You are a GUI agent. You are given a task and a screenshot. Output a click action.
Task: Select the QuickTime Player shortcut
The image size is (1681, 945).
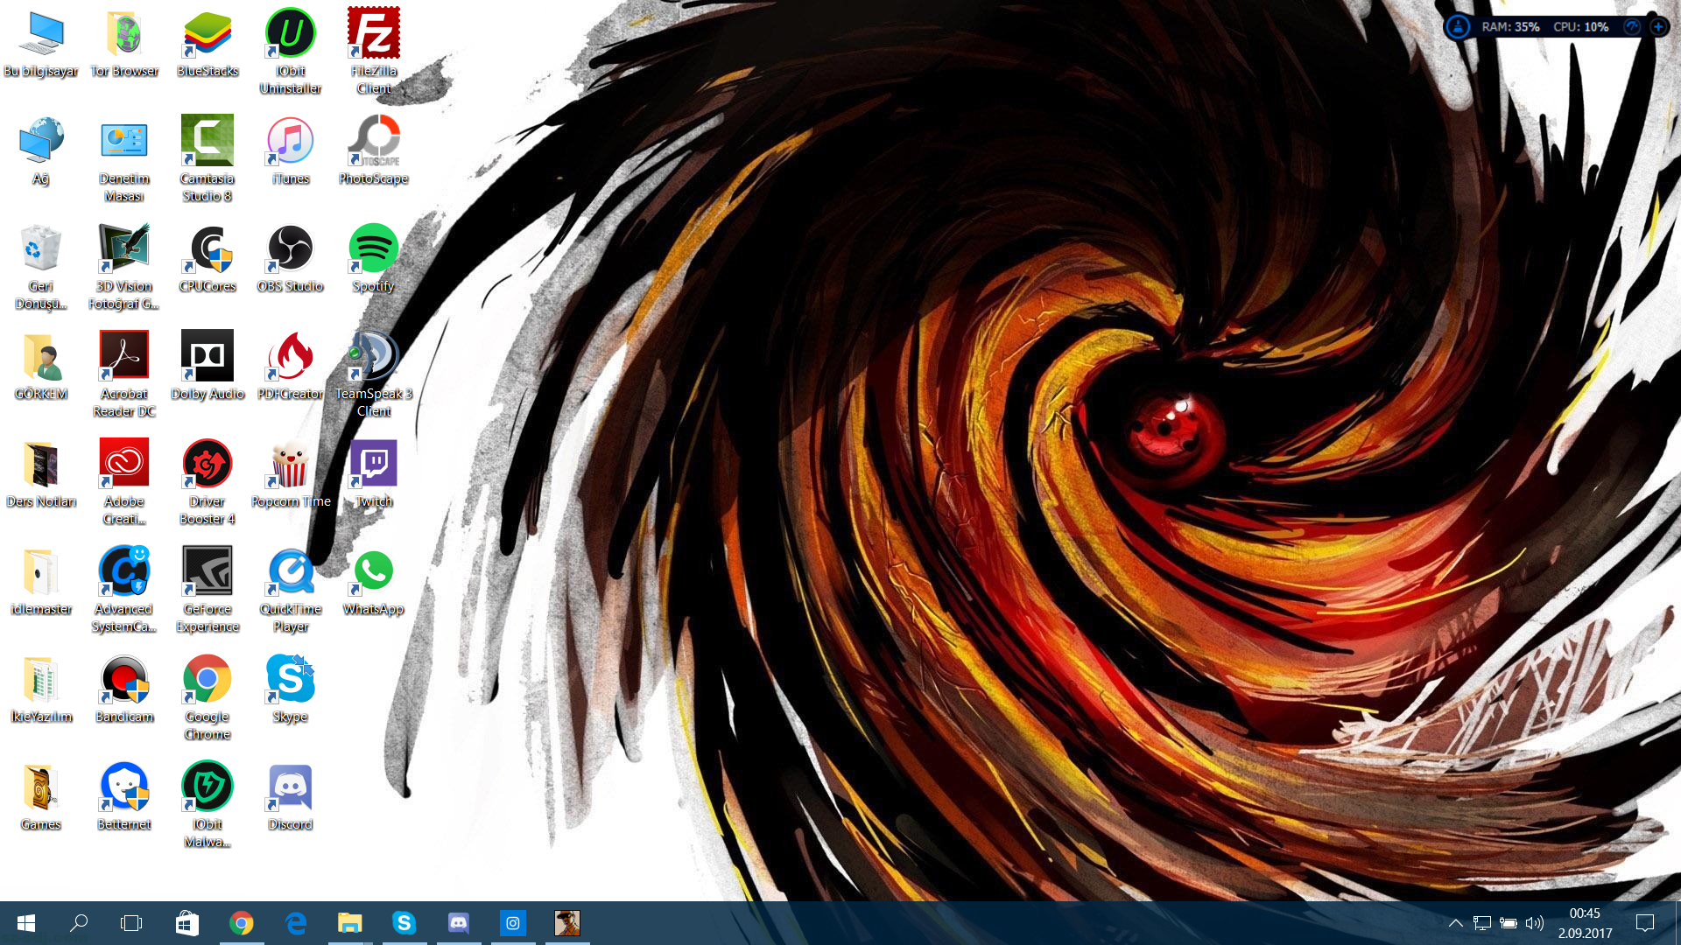[291, 590]
